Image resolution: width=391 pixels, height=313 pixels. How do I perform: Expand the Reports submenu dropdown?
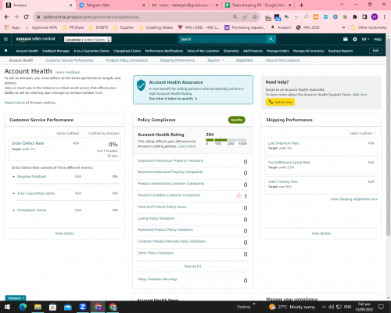pyautogui.click(x=216, y=60)
